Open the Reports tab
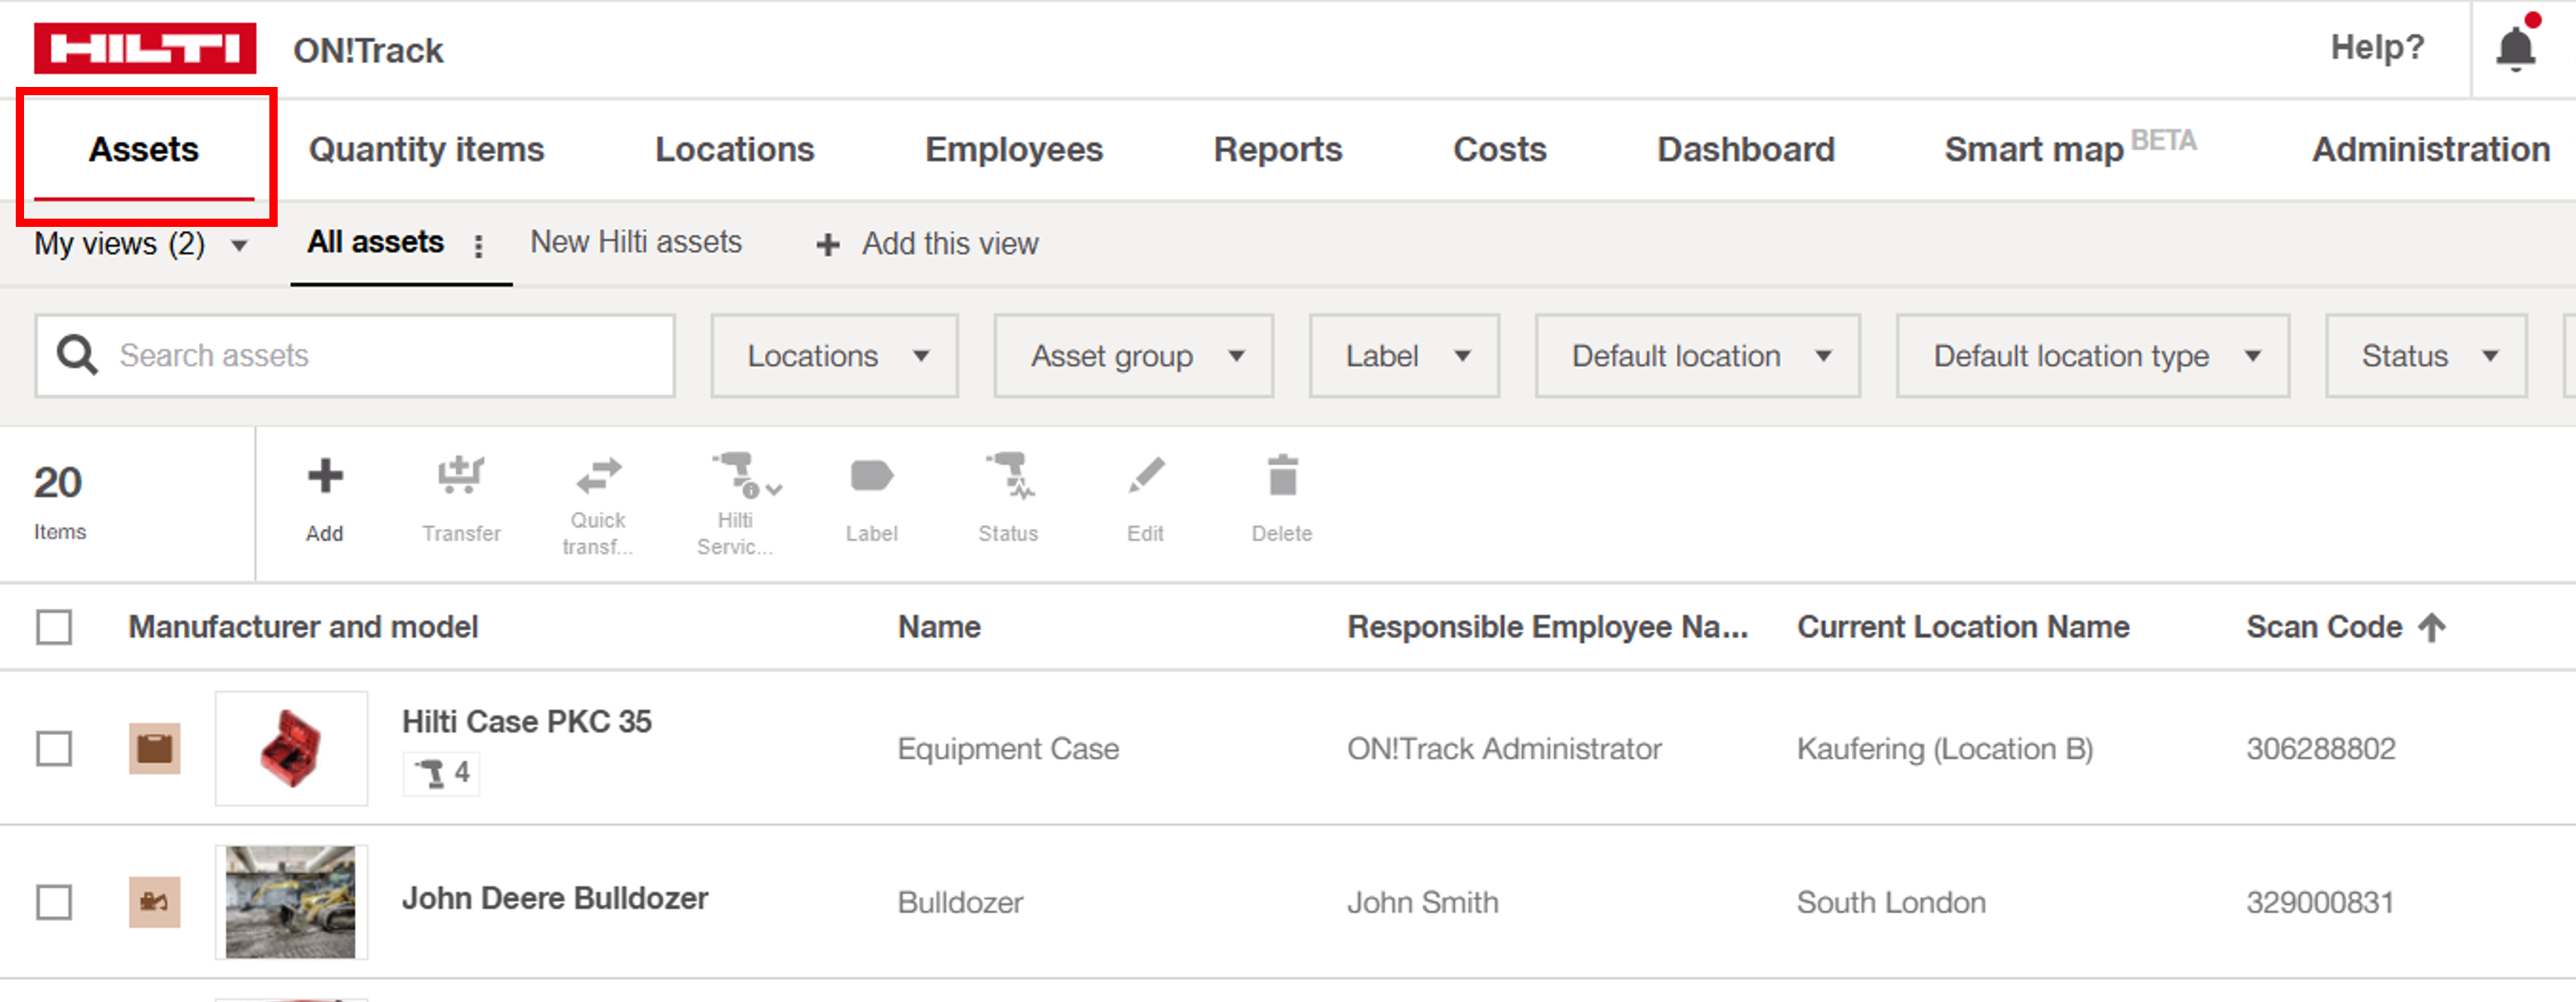 tap(1278, 150)
